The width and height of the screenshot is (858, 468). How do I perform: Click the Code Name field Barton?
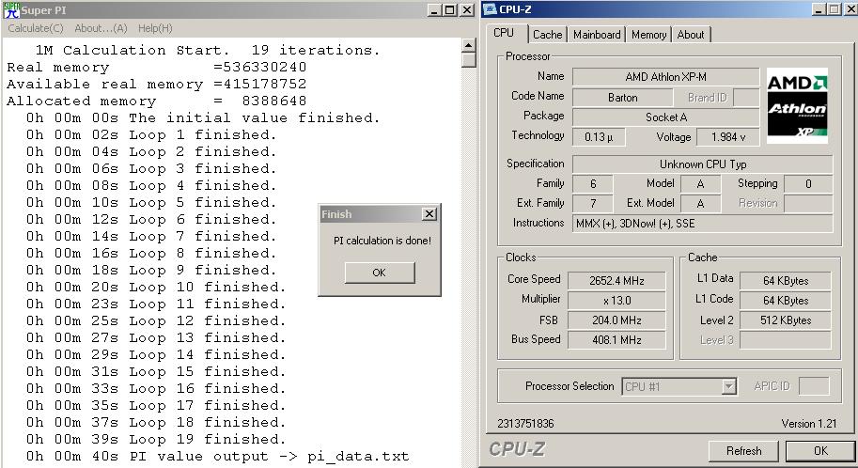tap(623, 98)
